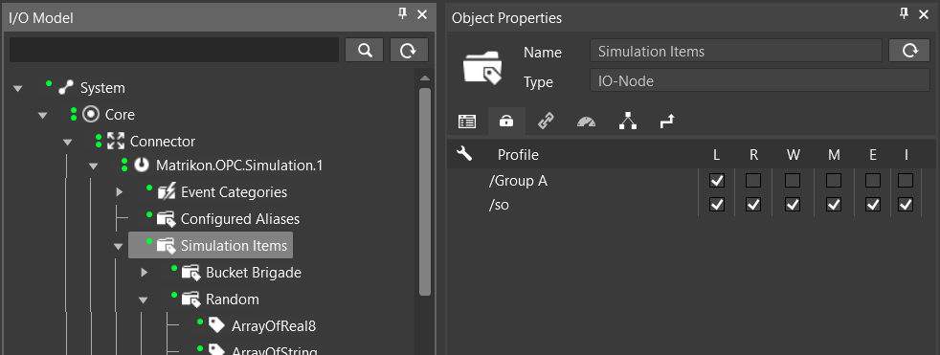Image resolution: width=940 pixels, height=355 pixels.
Task: Click the System node icon
Action: coord(65,88)
